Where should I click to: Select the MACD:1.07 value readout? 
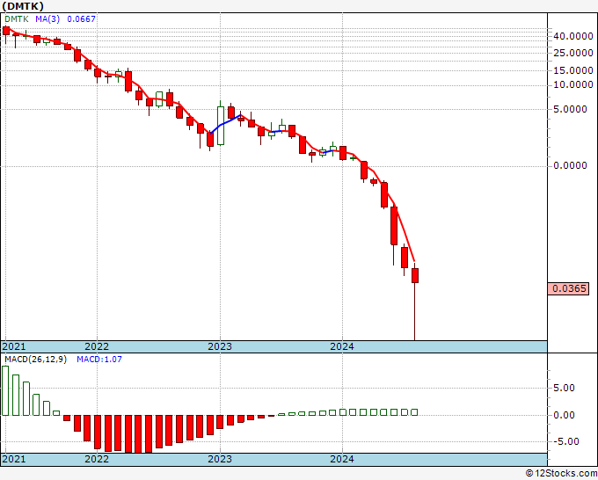(99, 360)
